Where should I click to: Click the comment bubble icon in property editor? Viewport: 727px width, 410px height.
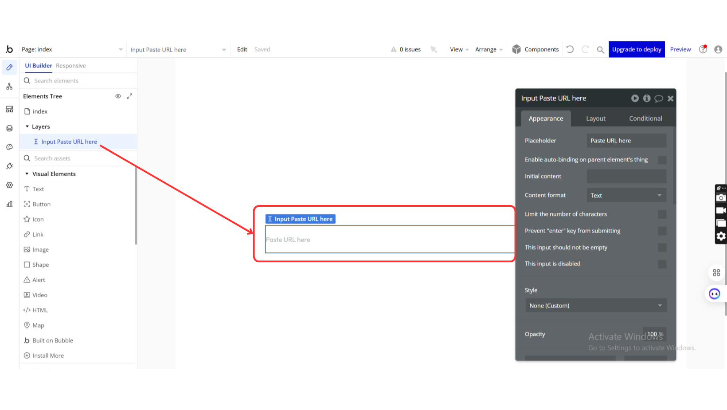659,99
